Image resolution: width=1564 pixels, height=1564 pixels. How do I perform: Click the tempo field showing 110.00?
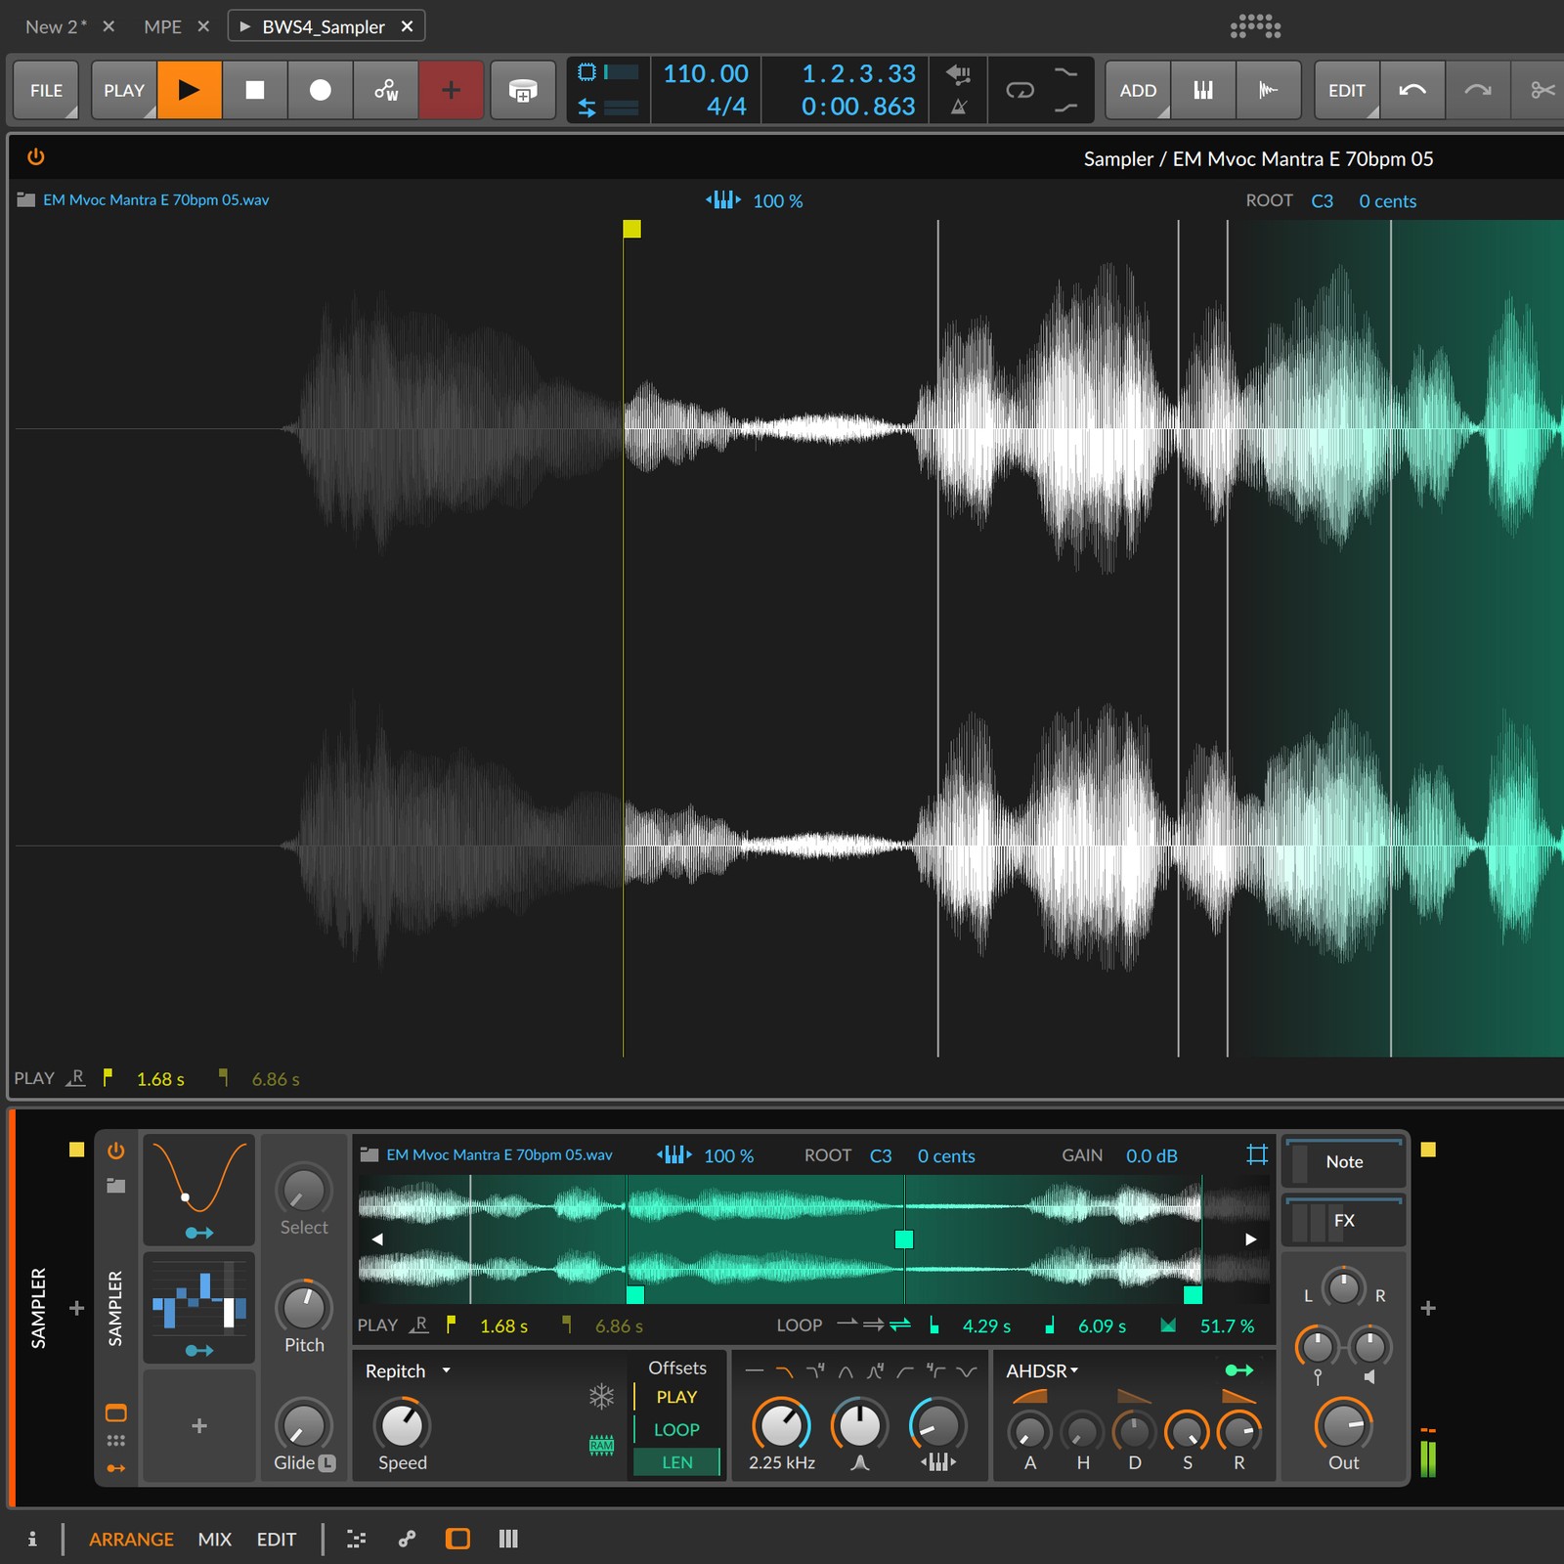706,72
